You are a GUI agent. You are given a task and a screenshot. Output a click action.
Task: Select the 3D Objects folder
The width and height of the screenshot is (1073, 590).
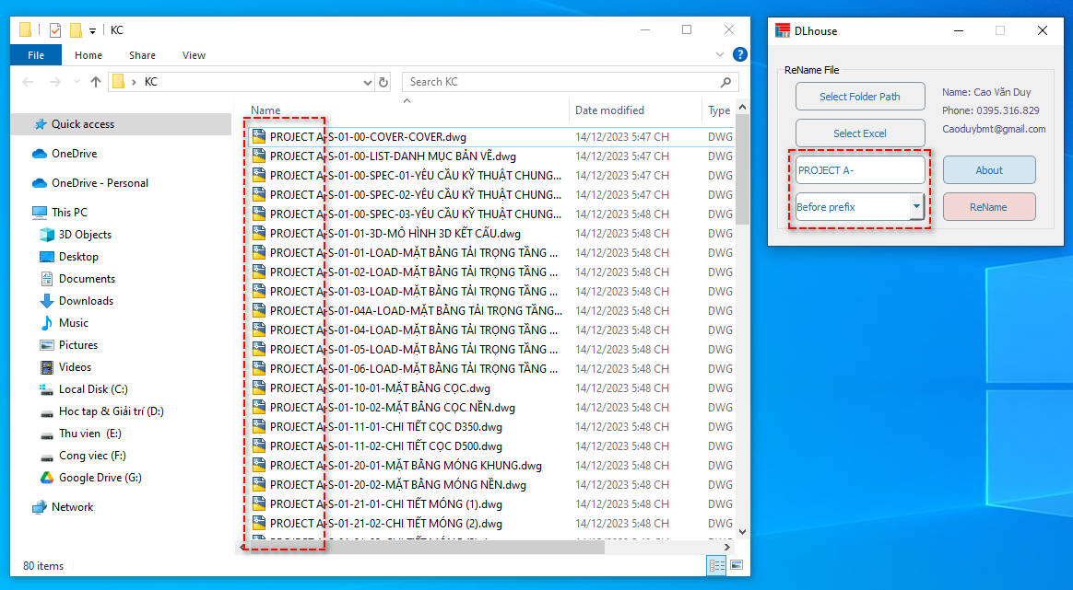coord(85,235)
